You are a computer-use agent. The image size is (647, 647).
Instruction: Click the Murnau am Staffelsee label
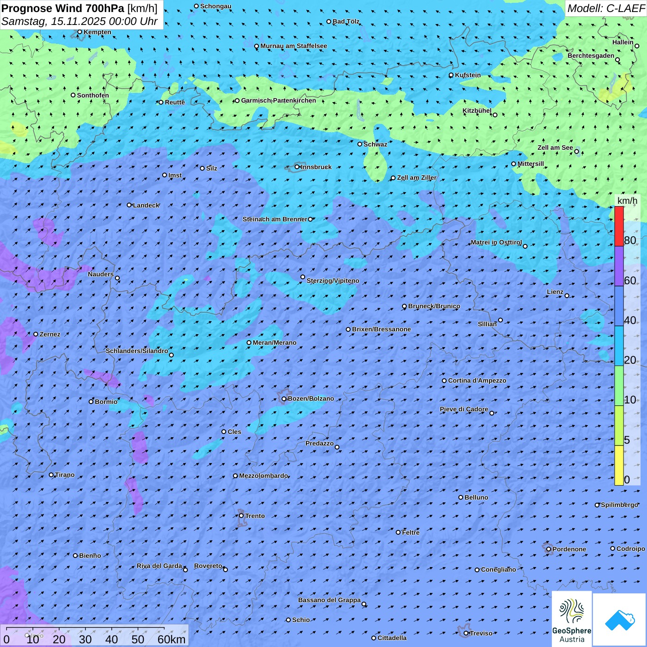pos(293,46)
